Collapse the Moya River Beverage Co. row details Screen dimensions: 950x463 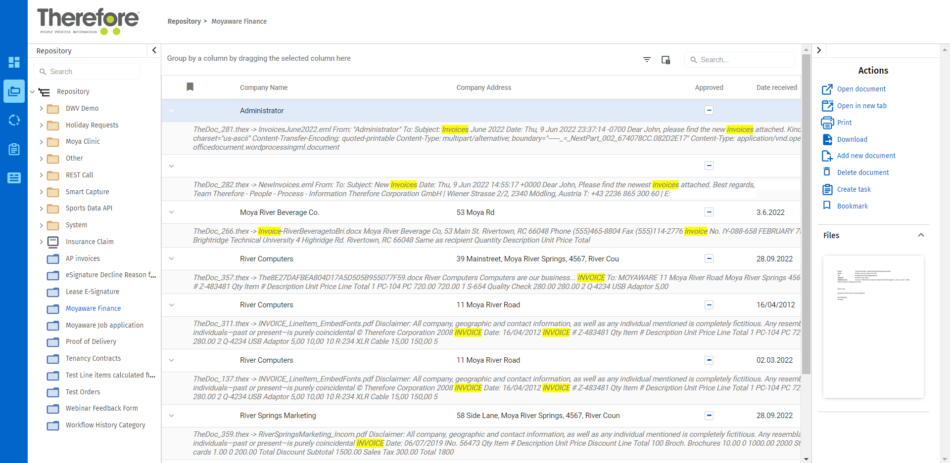[x=172, y=212]
